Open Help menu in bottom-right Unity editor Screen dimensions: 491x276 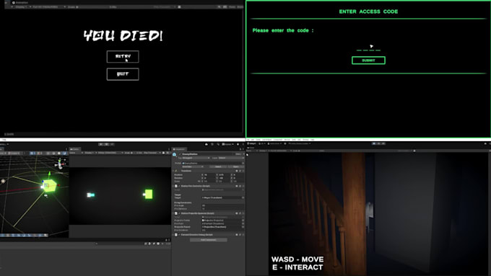313,140
